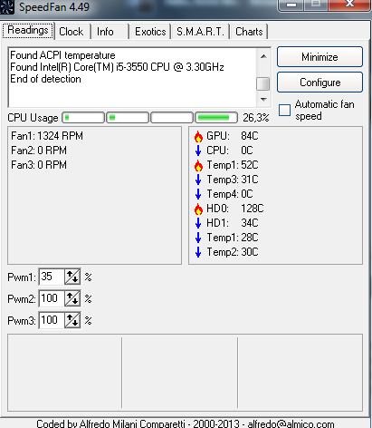
Task: Click the 'End of detection' log line
Action: tap(45, 79)
